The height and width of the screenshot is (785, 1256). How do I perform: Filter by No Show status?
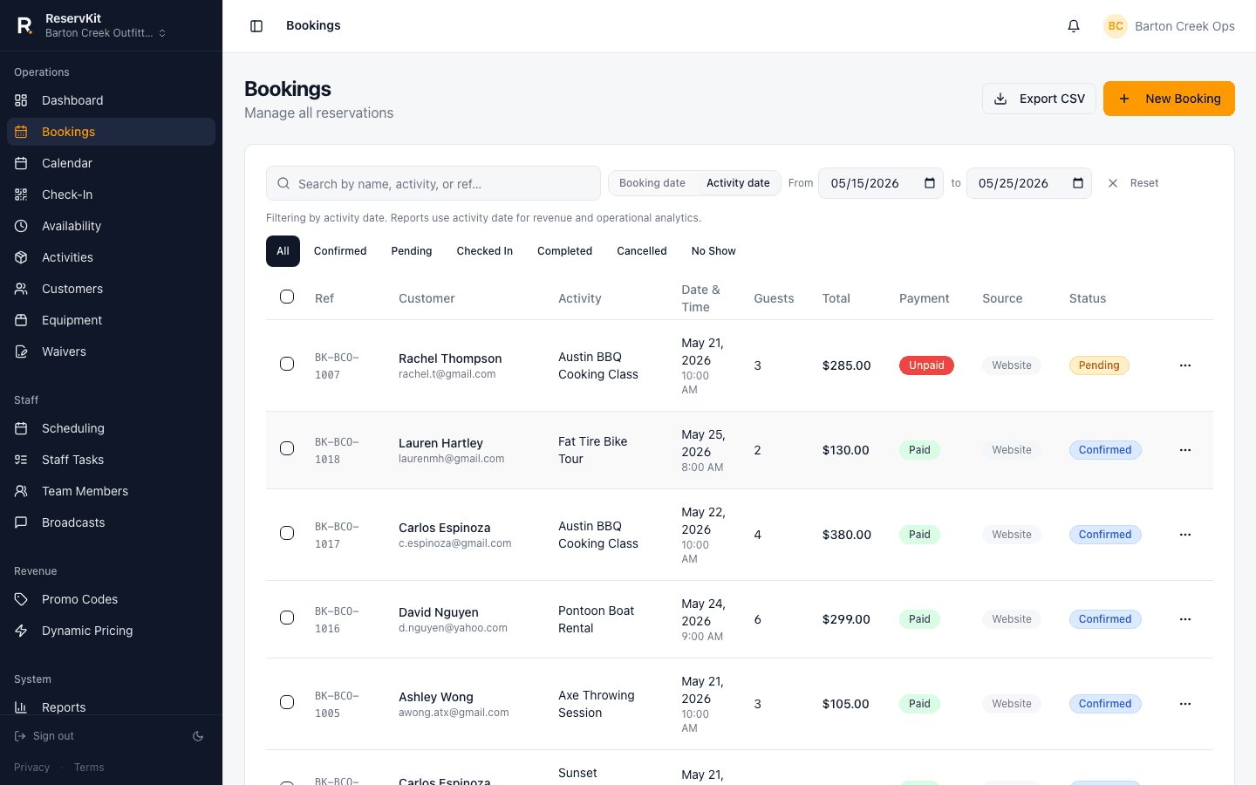click(713, 251)
